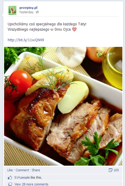This screenshot has height=186, width=125.
Task: Like the przepisy.pl post
Action: (x=10, y=170)
